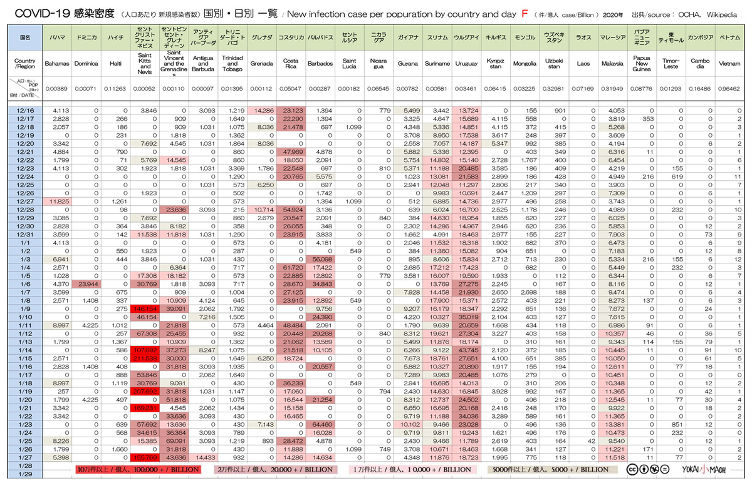Click the English 'Mongolia' column header
Screen dimensions: 752x483
pyautogui.click(x=525, y=64)
